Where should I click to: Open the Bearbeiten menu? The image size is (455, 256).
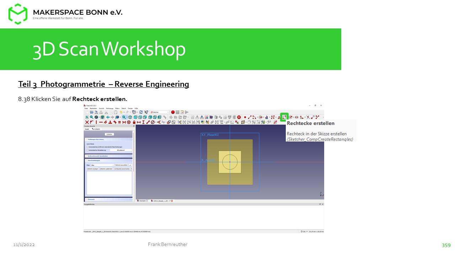pyautogui.click(x=93, y=108)
